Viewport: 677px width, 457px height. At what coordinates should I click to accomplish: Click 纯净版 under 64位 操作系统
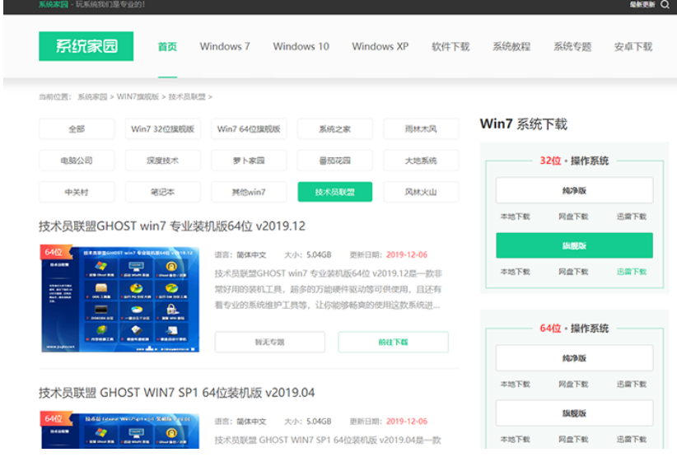coord(574,358)
